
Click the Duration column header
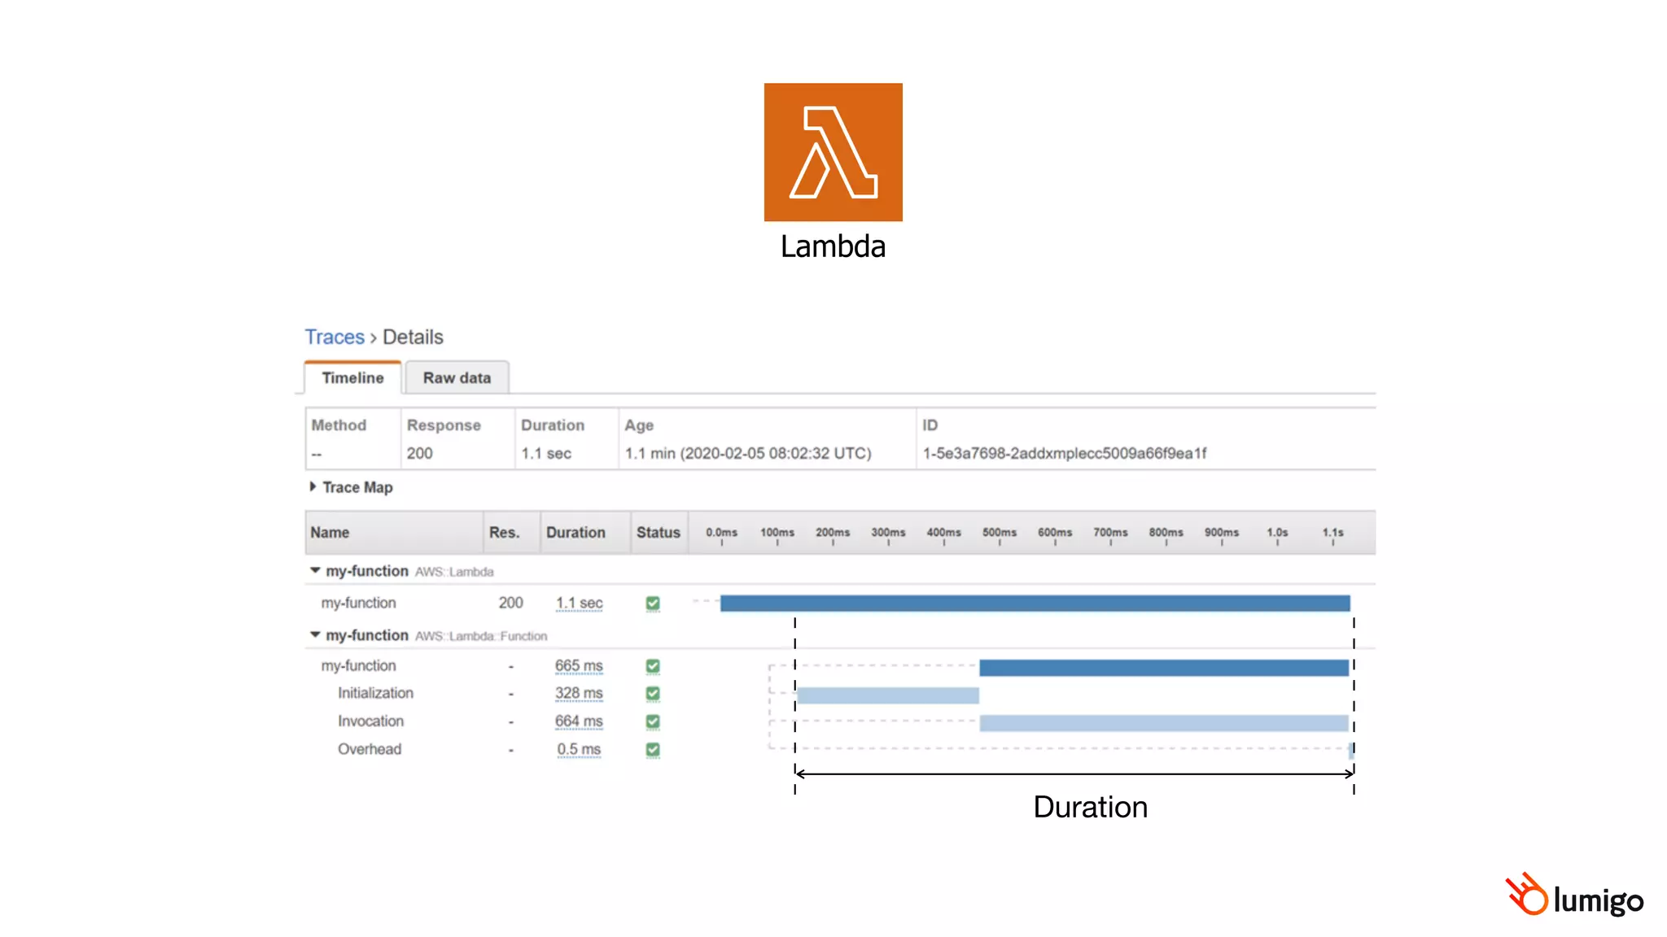pos(575,533)
